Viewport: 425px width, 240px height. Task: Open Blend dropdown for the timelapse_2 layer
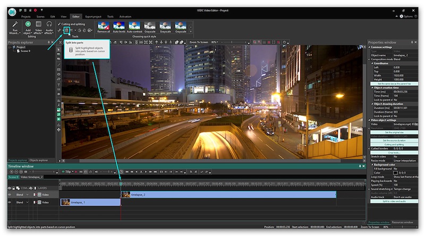pyautogui.click(x=28, y=194)
